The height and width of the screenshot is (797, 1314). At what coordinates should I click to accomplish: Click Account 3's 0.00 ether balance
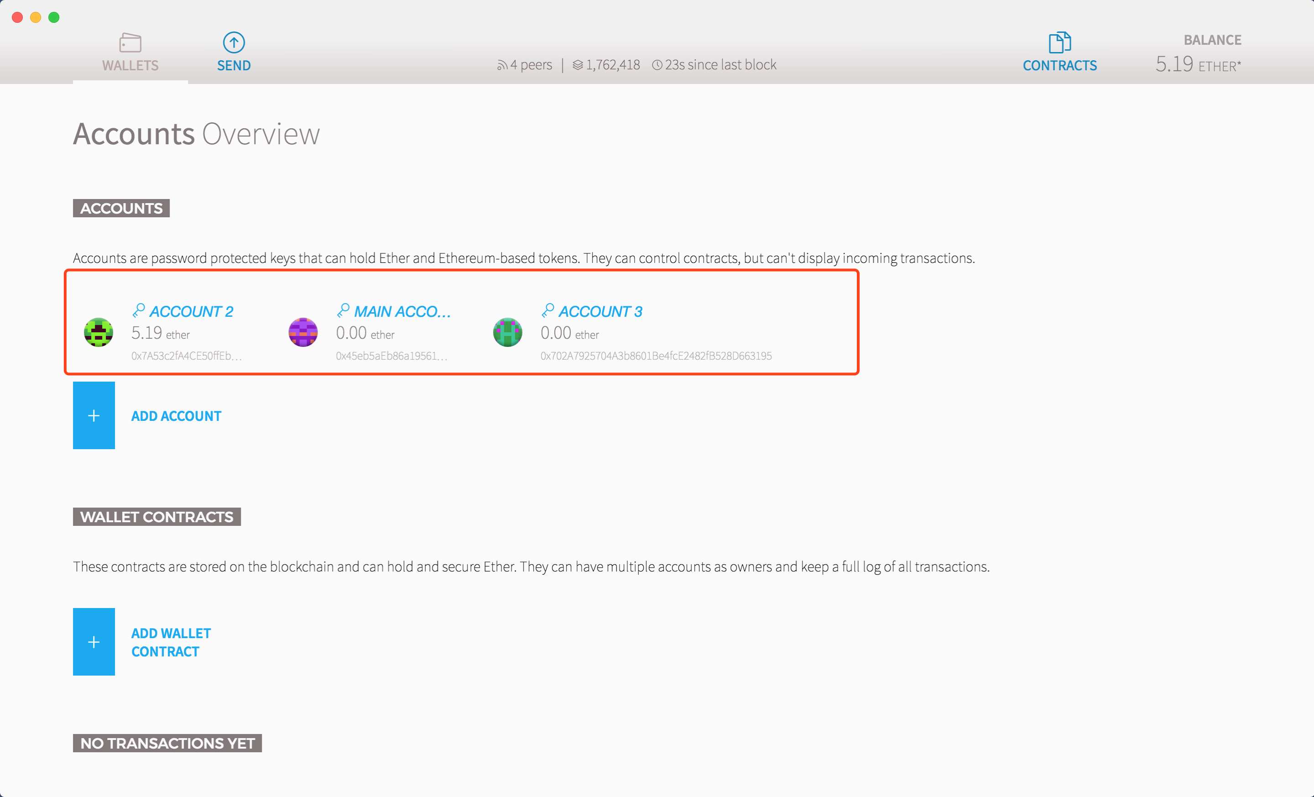569,333
